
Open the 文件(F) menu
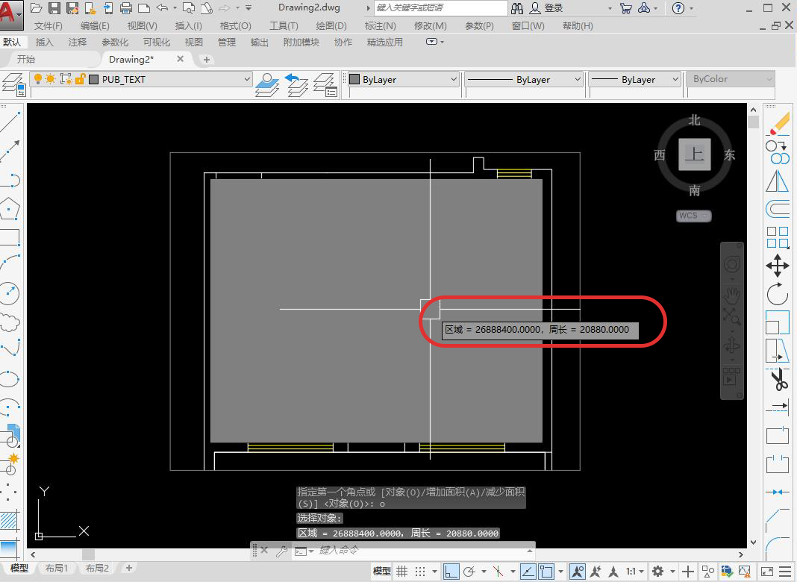point(48,26)
